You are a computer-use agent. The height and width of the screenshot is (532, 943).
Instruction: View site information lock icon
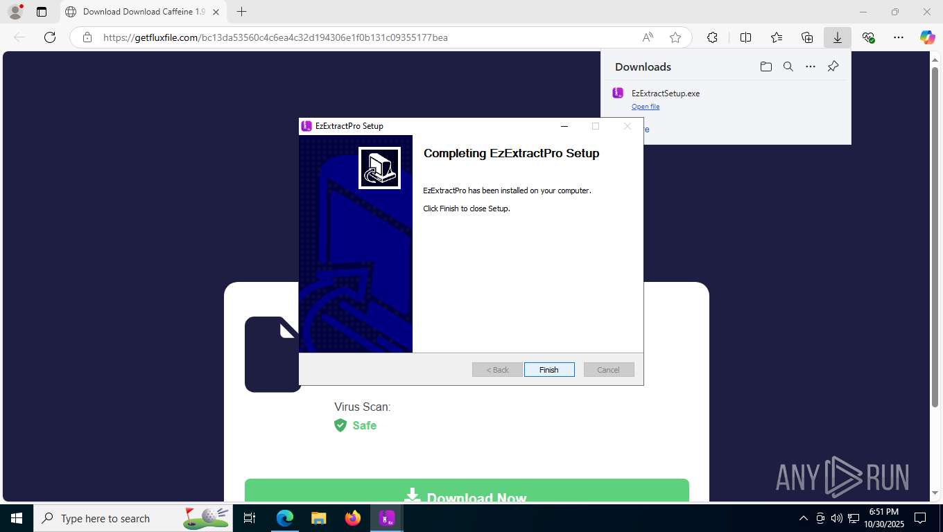click(87, 37)
